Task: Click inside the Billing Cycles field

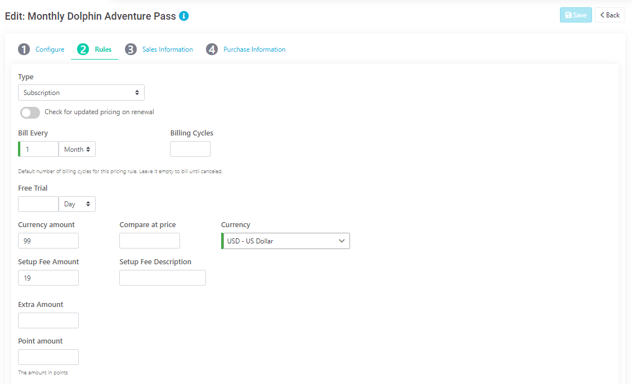Action: pos(190,148)
